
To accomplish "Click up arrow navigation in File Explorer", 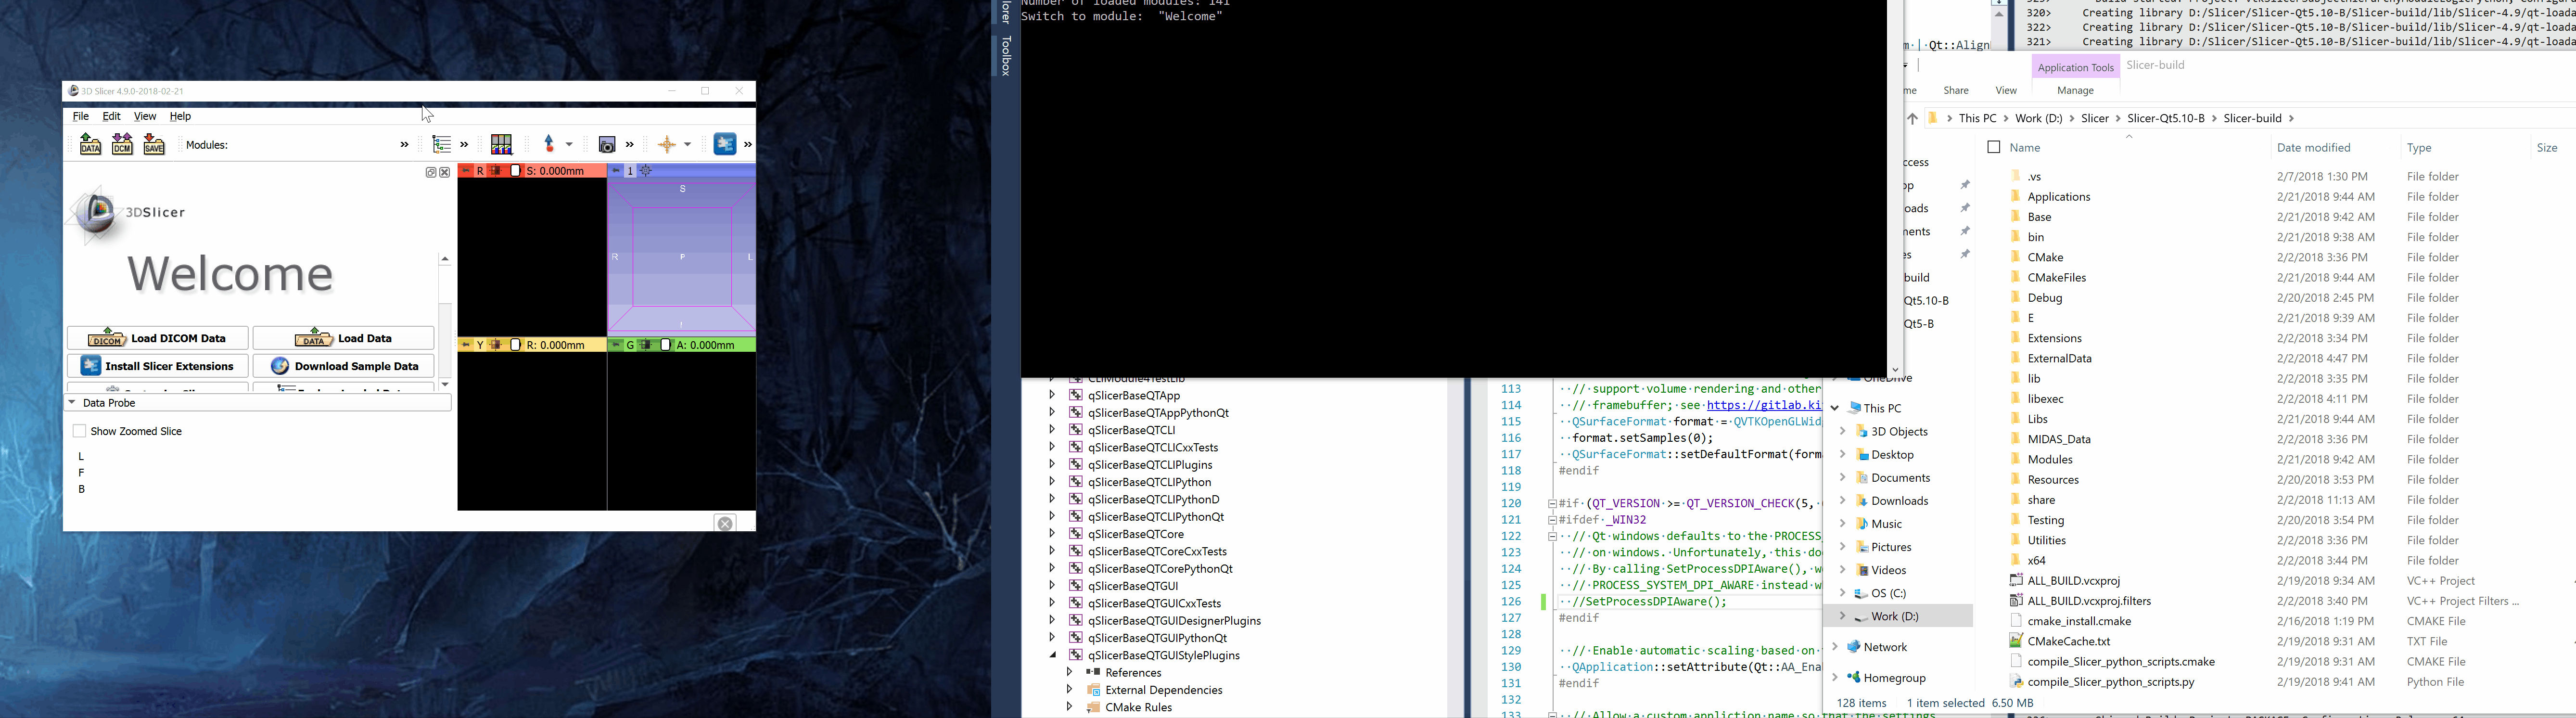I will click(x=1912, y=118).
